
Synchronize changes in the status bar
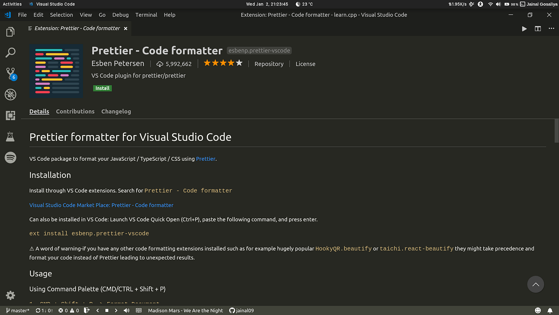coord(44,311)
